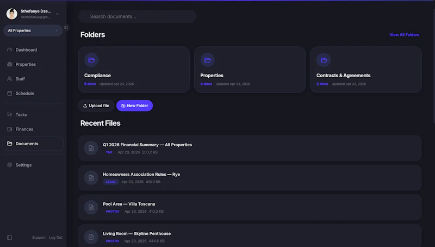Image resolution: width=435 pixels, height=247 pixels.
Task: Click the LEGAL tag badge
Action: click(111, 182)
